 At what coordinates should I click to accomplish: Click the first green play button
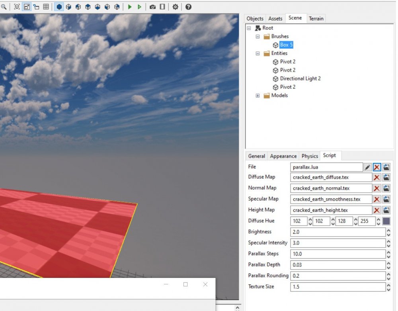(130, 7)
